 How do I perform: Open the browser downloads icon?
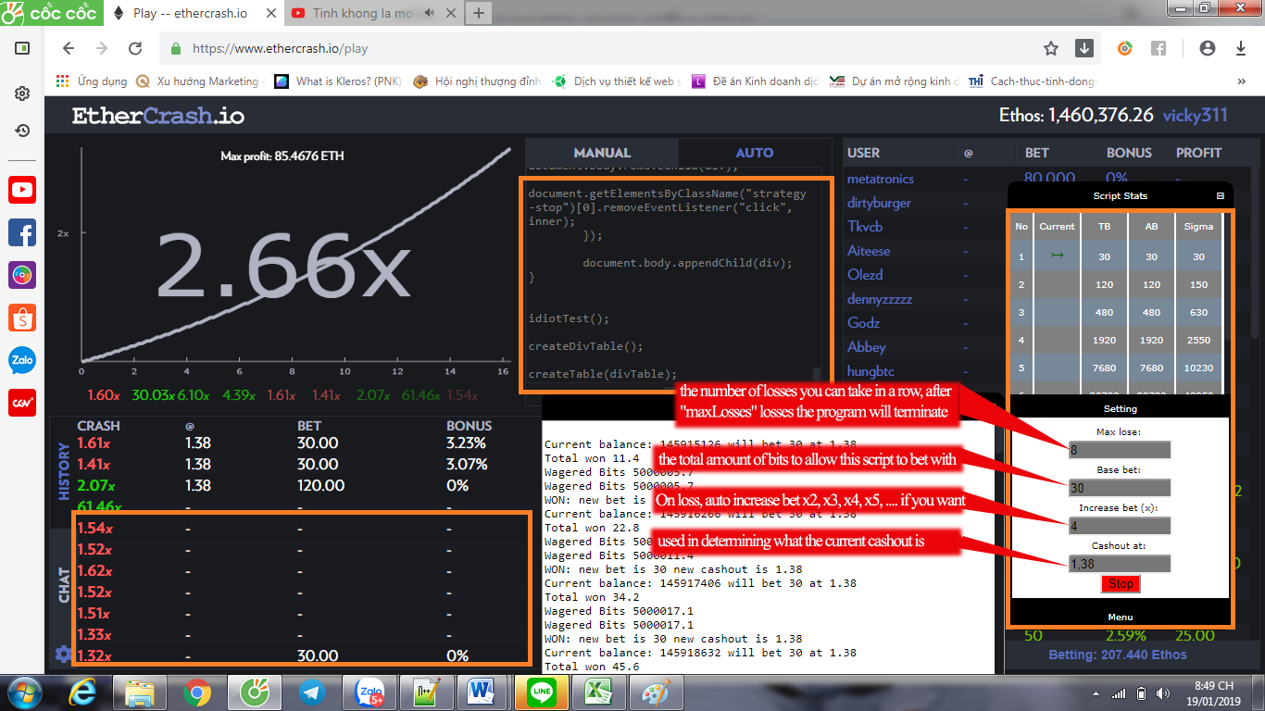[1241, 48]
